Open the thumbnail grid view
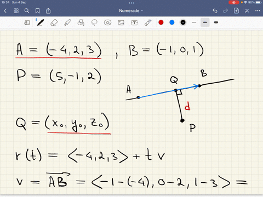263x197 pixels. [x=16, y=11]
